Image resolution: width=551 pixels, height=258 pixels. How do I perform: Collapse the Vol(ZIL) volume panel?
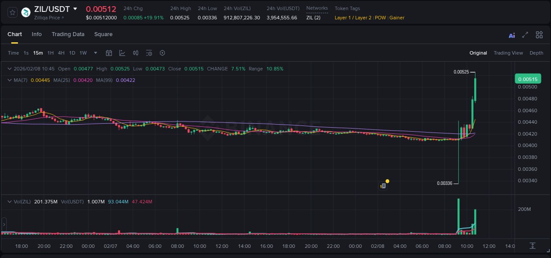(x=9, y=201)
